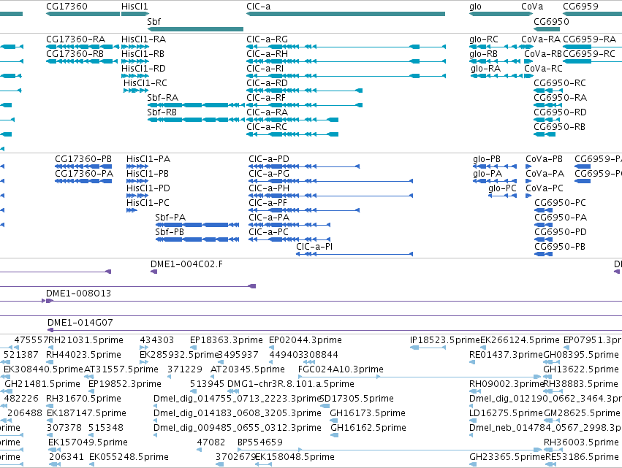This screenshot has width=622, height=468.
Task: Select the ClC-a-RD transcript label
Action: coord(267,83)
